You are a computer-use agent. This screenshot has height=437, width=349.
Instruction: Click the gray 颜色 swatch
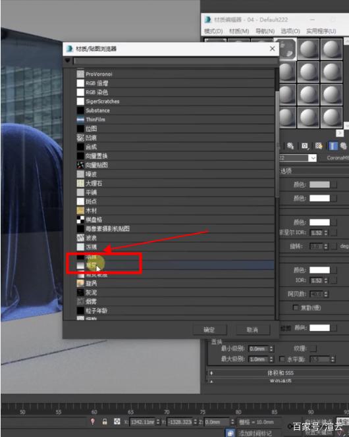[x=319, y=184]
